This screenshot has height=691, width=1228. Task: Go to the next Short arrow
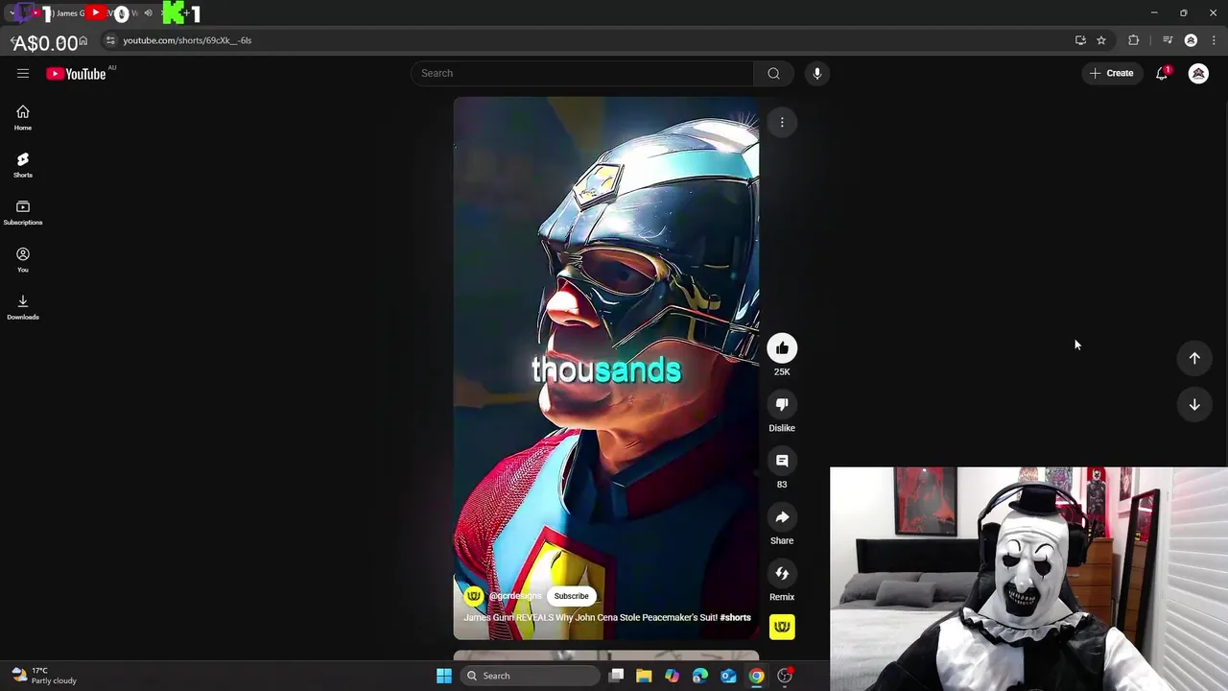tap(1194, 405)
